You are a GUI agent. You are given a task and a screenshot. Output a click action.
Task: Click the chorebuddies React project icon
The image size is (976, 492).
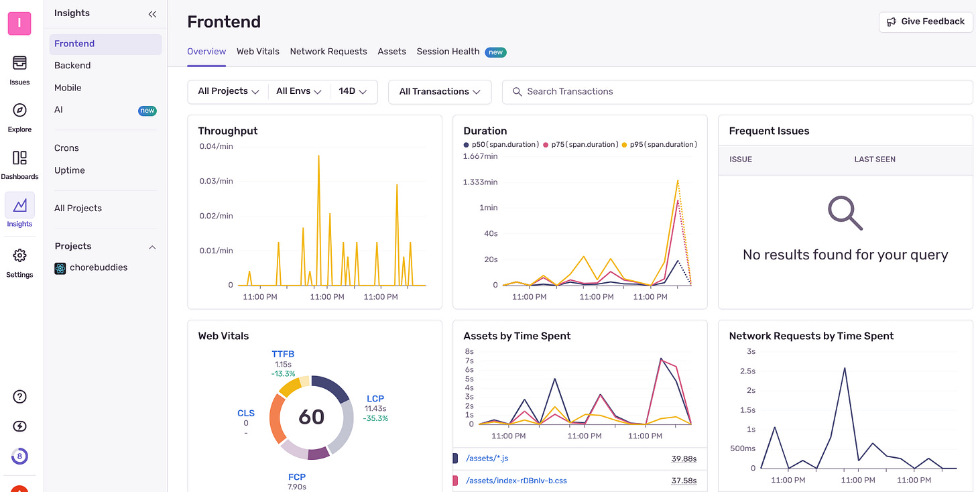[60, 268]
